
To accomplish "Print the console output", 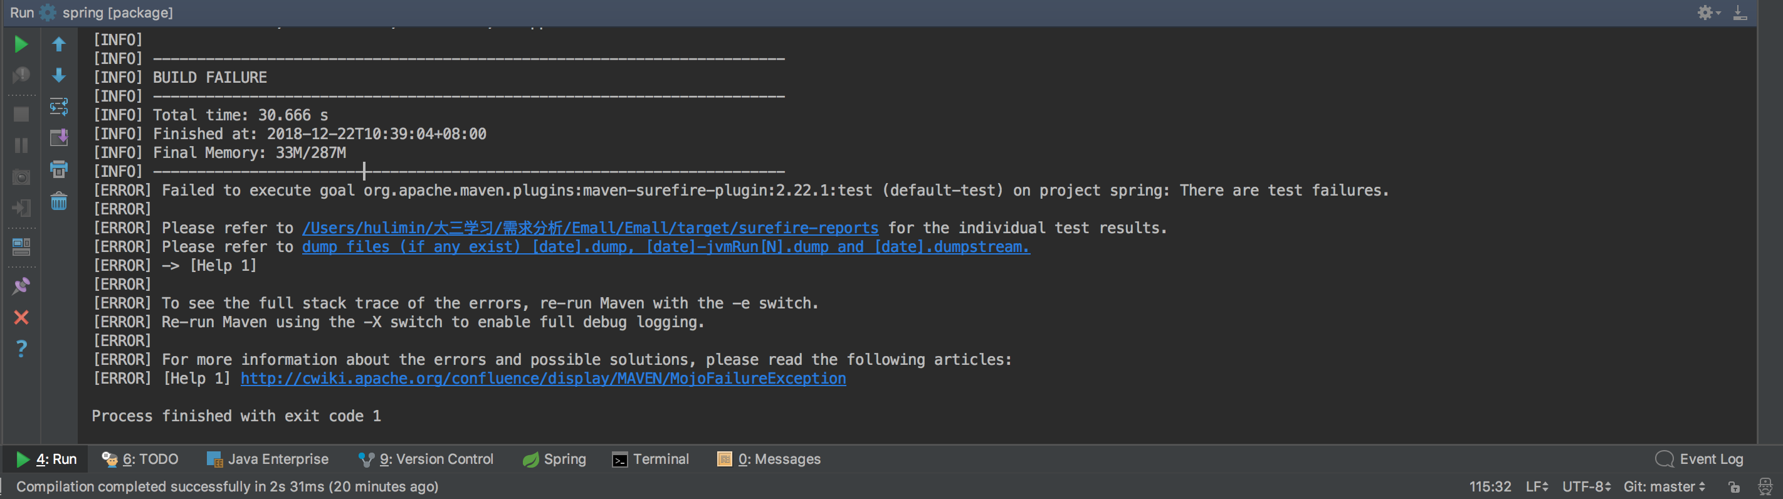I will pyautogui.click(x=59, y=169).
